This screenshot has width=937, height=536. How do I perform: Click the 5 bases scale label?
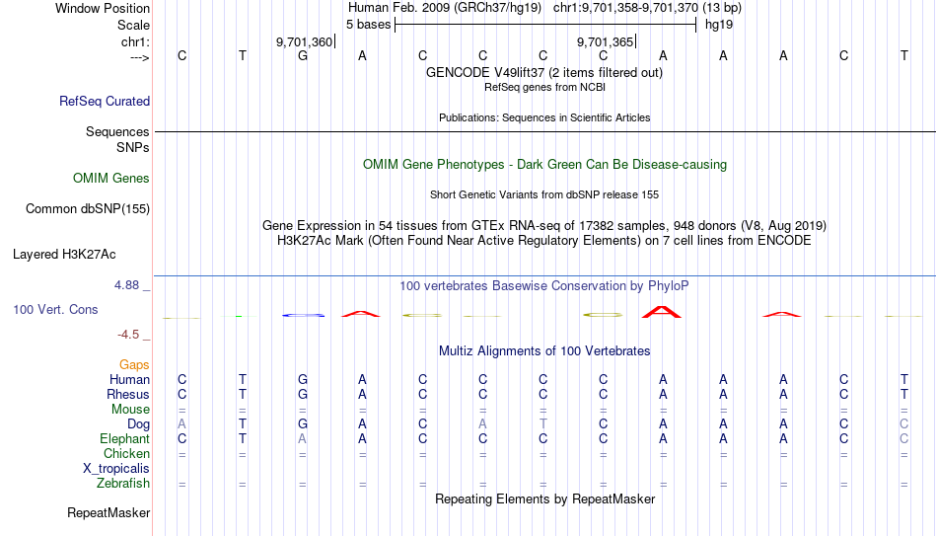coord(368,25)
